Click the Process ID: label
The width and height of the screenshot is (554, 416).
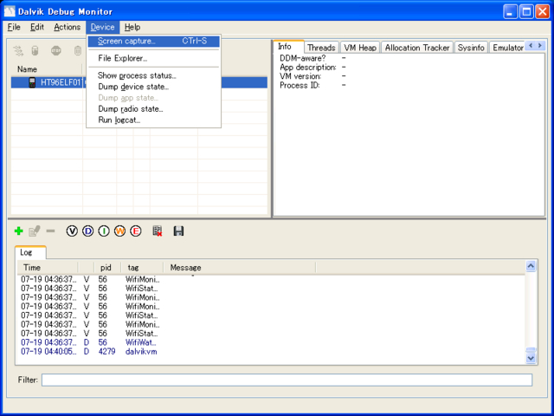[300, 85]
